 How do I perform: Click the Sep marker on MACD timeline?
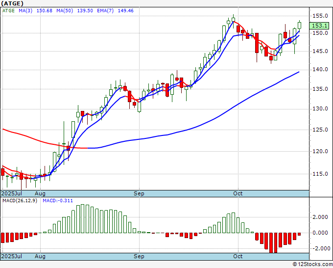click(x=139, y=256)
